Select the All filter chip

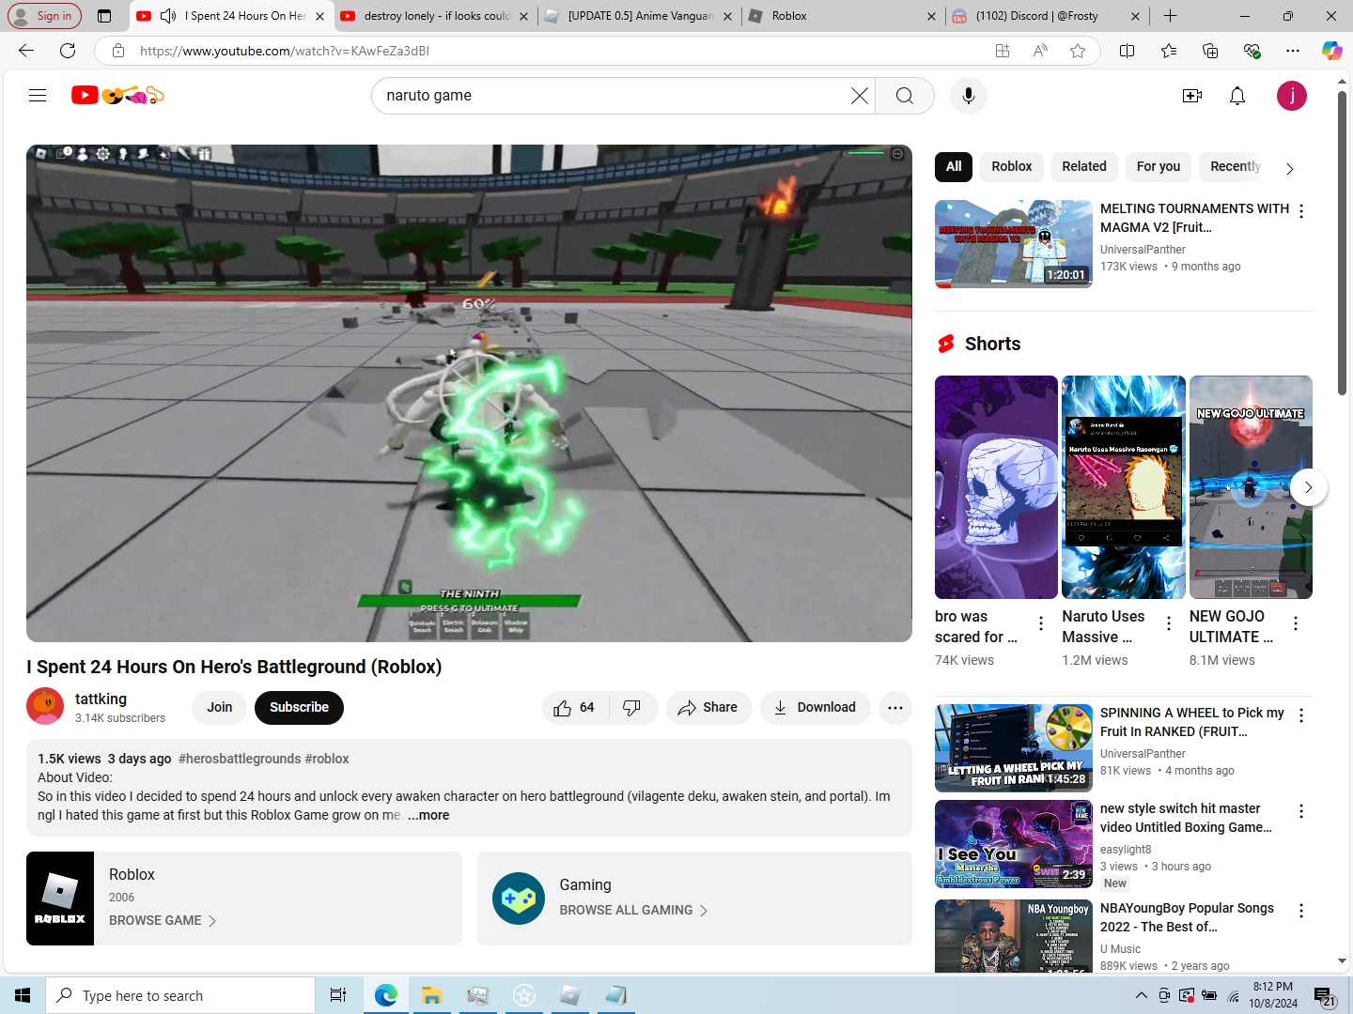(x=954, y=166)
